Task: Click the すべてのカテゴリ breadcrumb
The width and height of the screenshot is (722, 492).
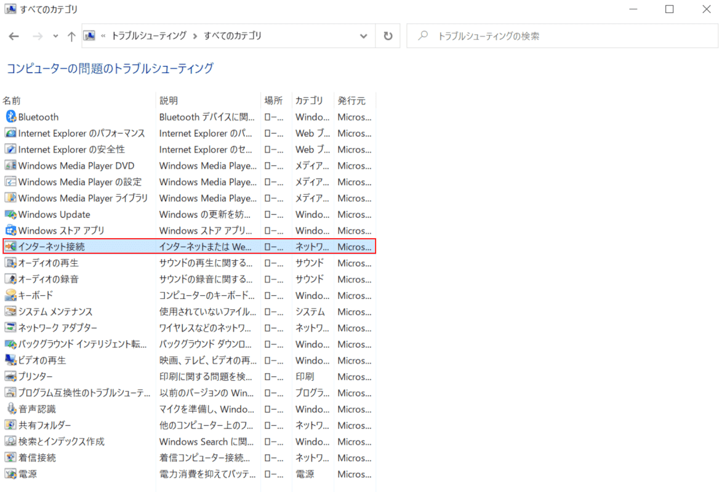Action: [233, 36]
